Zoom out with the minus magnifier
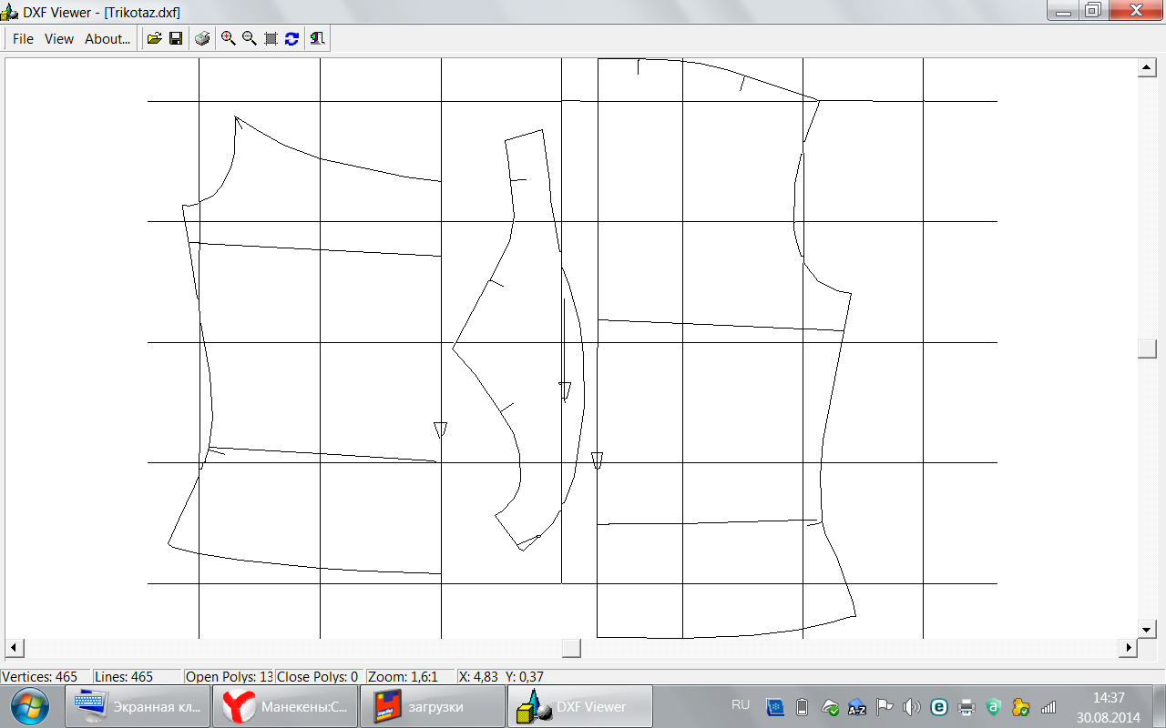This screenshot has width=1166, height=728. point(249,38)
